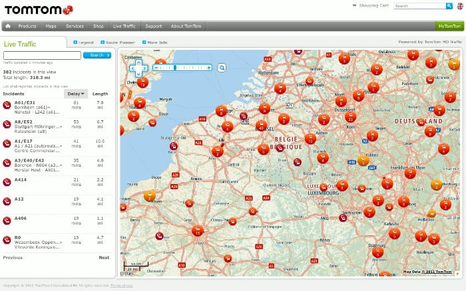
Task: Sort incidents by Length column
Action: [100, 94]
